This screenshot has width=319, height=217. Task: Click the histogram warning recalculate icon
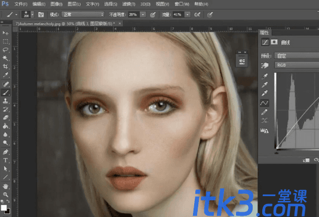(265, 131)
